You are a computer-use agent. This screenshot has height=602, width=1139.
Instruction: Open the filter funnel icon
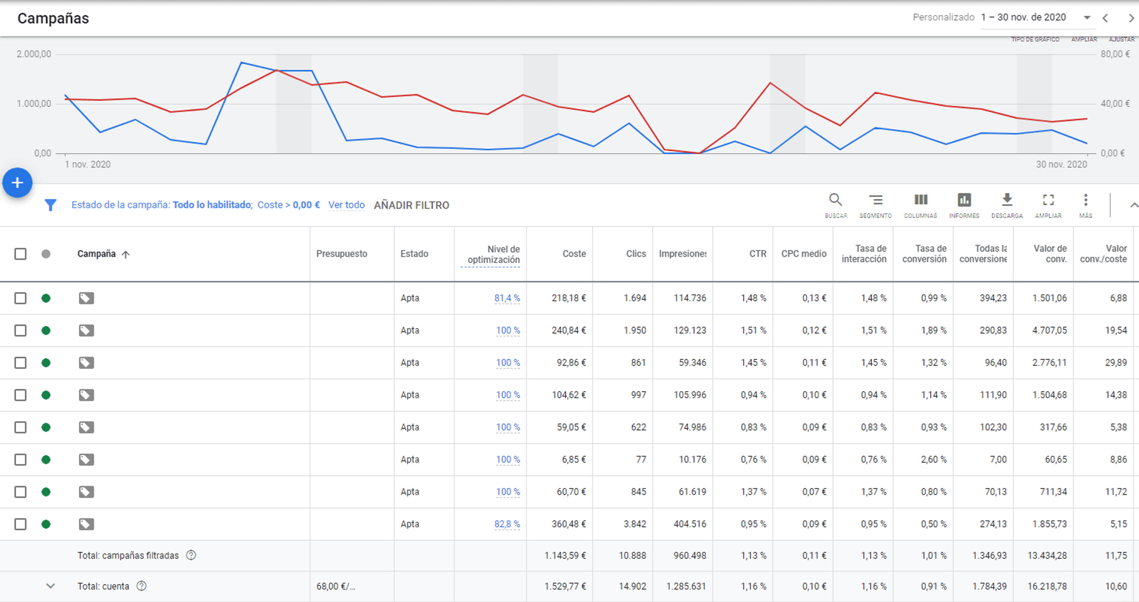coord(50,205)
